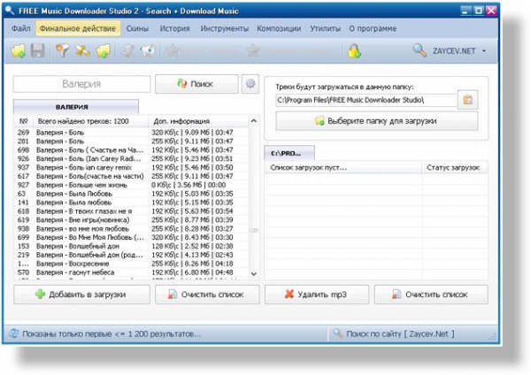Image resolution: width=531 pixels, height=375 pixels.
Task: Select track 619 Вне игры(новинка)
Action: tap(131, 220)
